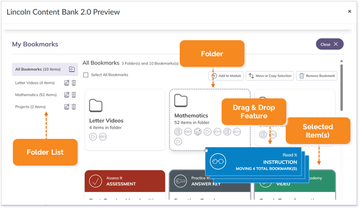
Task: Check the Select All Bookmarks checkbox
Action: coord(85,75)
